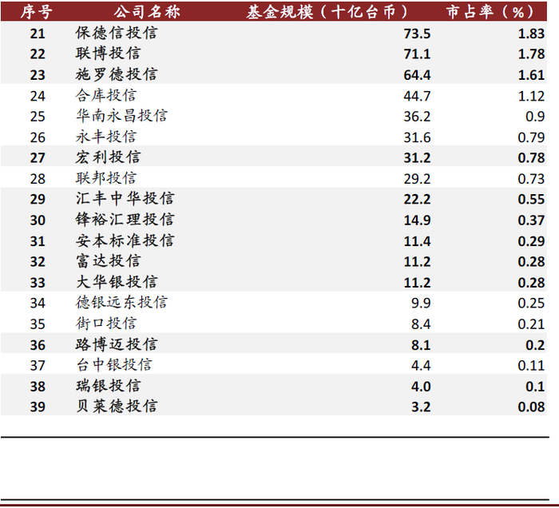The width and height of the screenshot is (559, 508).
Task: Click market share value 0.73
Action: 531,179
